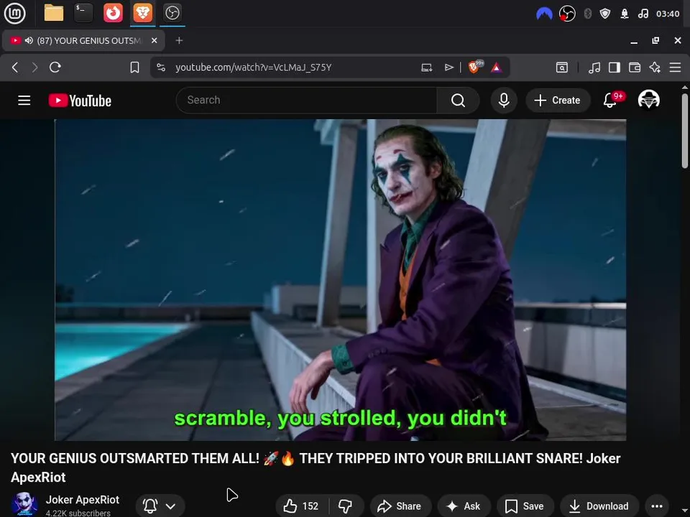Open Brave Rewards triangle icon
The image size is (690, 517).
tap(497, 67)
